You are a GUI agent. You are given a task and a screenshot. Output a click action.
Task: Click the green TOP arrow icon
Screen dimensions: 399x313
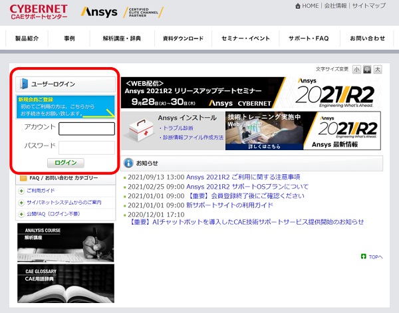[363, 257]
